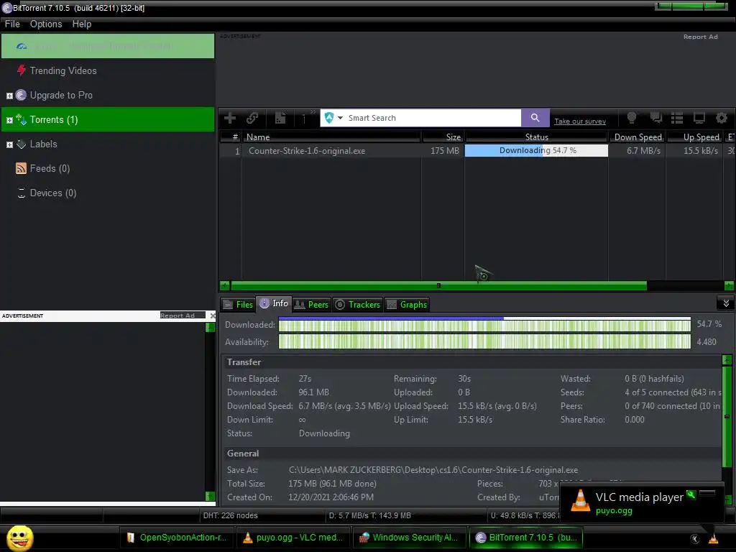
Task: Open the Options menu
Action: pyautogui.click(x=46, y=24)
